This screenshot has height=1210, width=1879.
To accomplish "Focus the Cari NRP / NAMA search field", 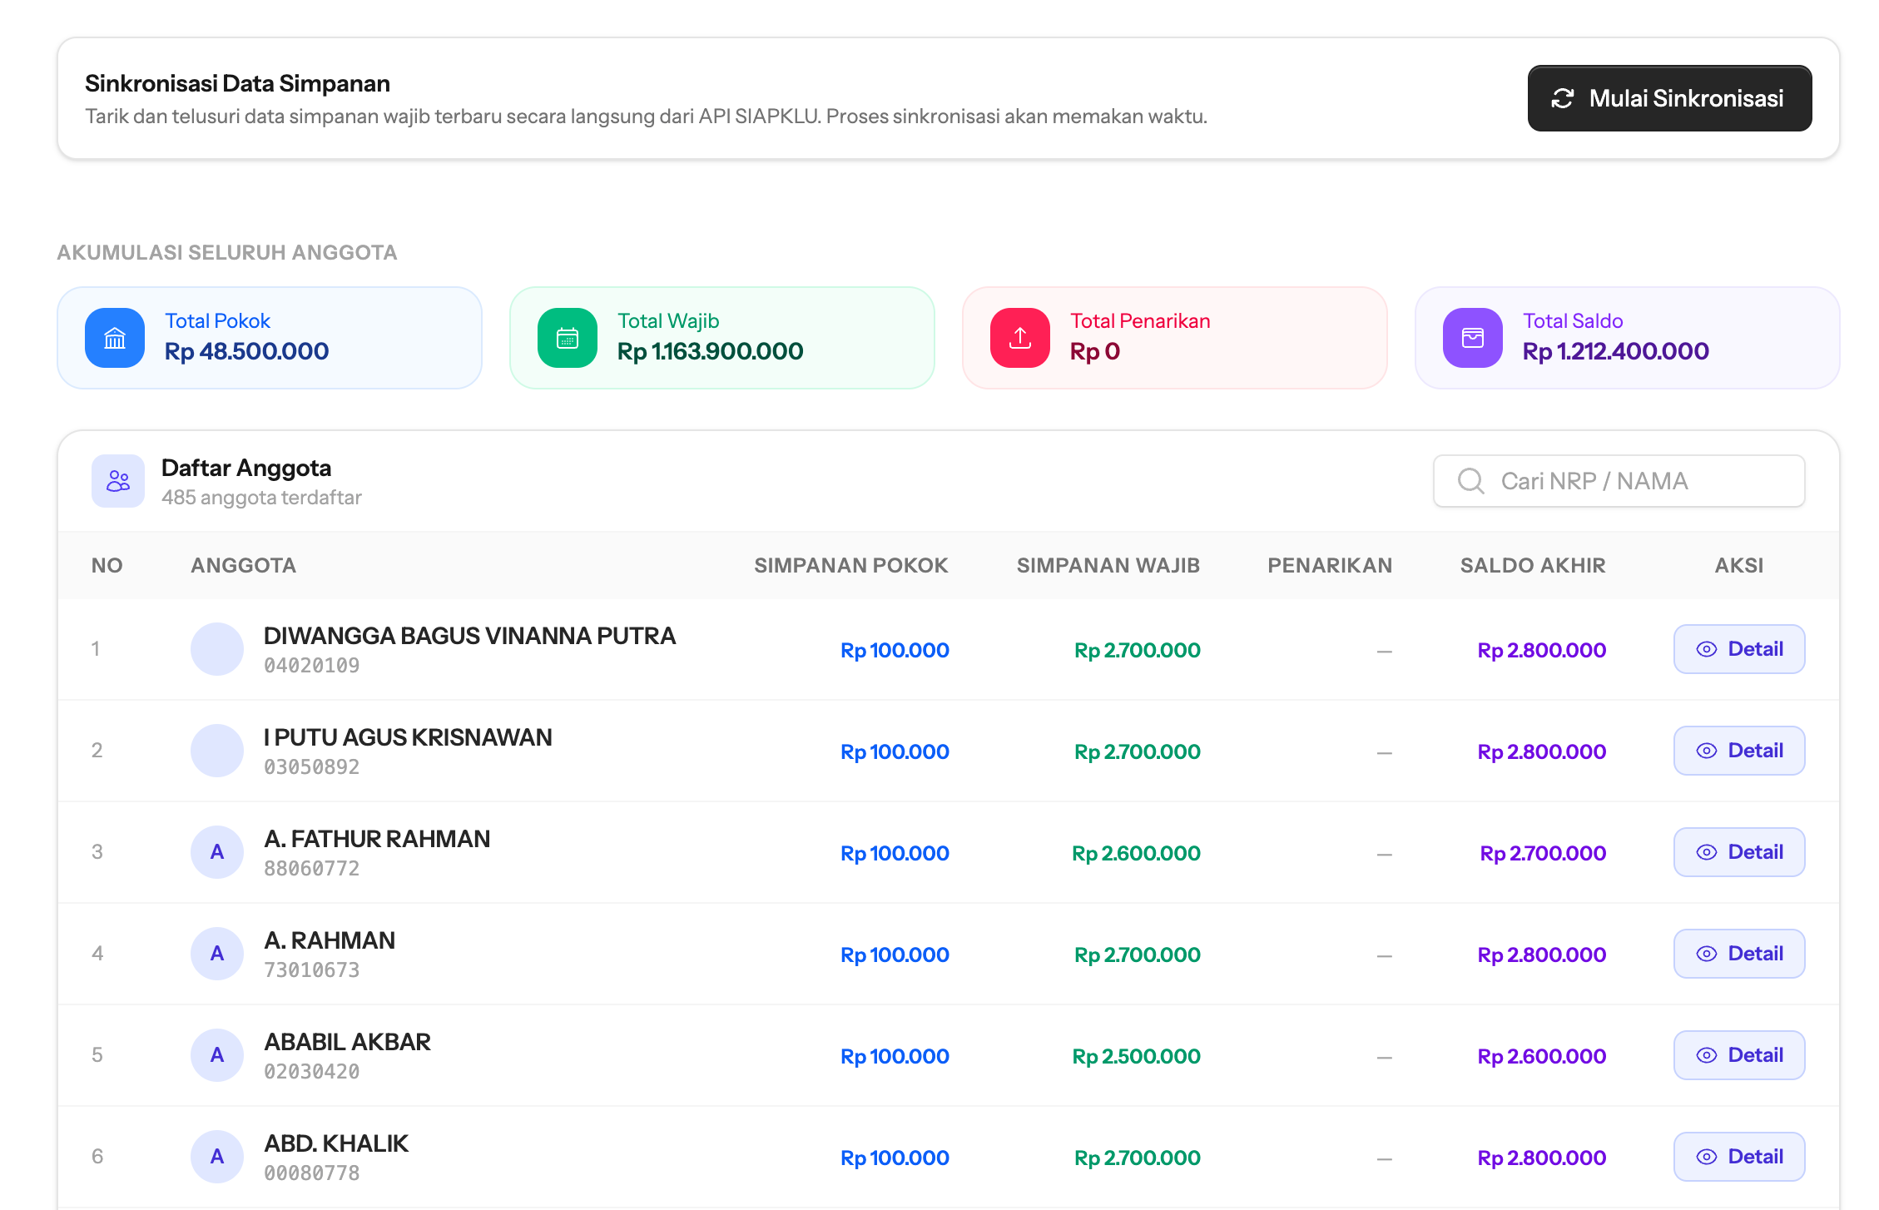I will tap(1619, 481).
